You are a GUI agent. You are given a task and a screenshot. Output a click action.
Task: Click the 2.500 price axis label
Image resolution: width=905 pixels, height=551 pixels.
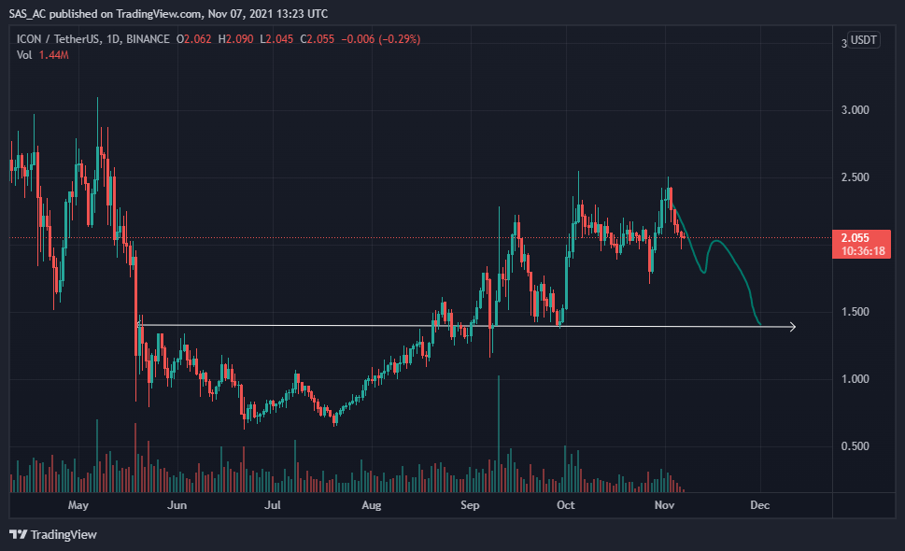855,177
